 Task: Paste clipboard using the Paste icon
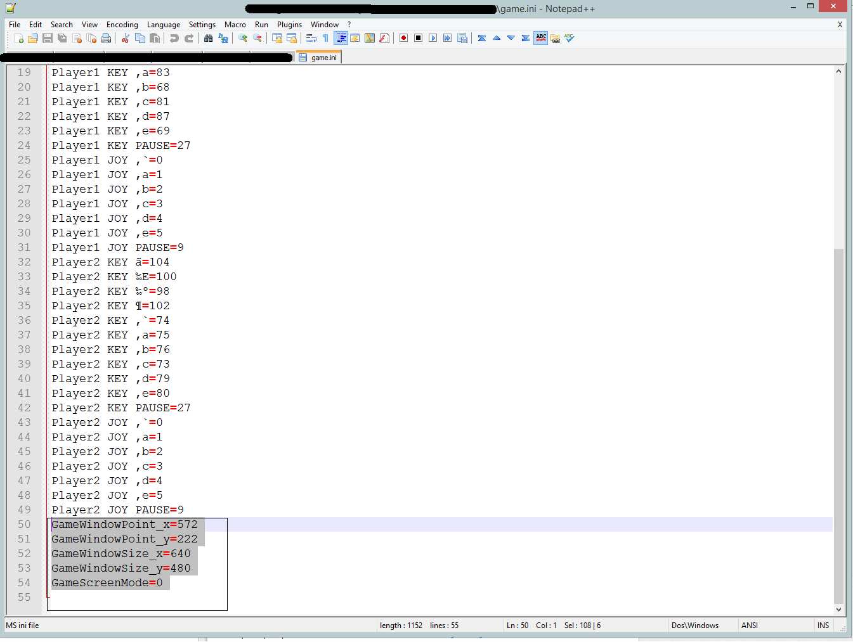coord(155,39)
